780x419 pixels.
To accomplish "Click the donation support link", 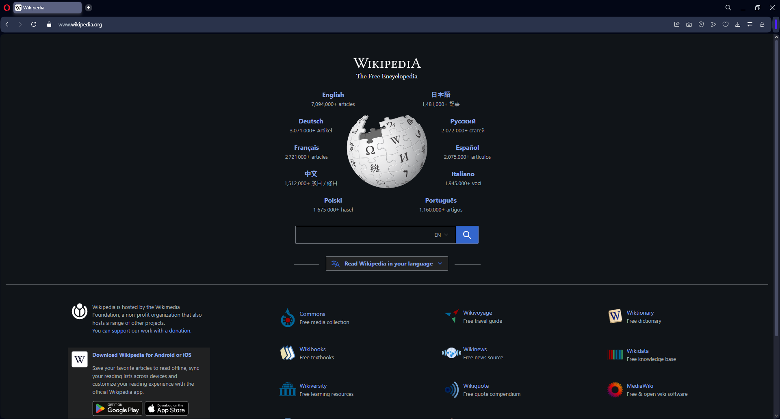I will point(142,331).
